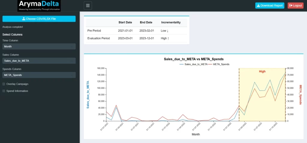Click the ArymaDelta logo
This screenshot has width=307, height=143.
click(x=39, y=6)
